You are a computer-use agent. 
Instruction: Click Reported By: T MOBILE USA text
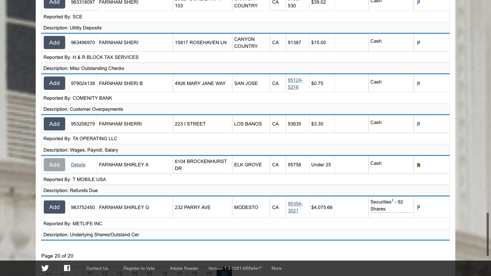(75, 180)
